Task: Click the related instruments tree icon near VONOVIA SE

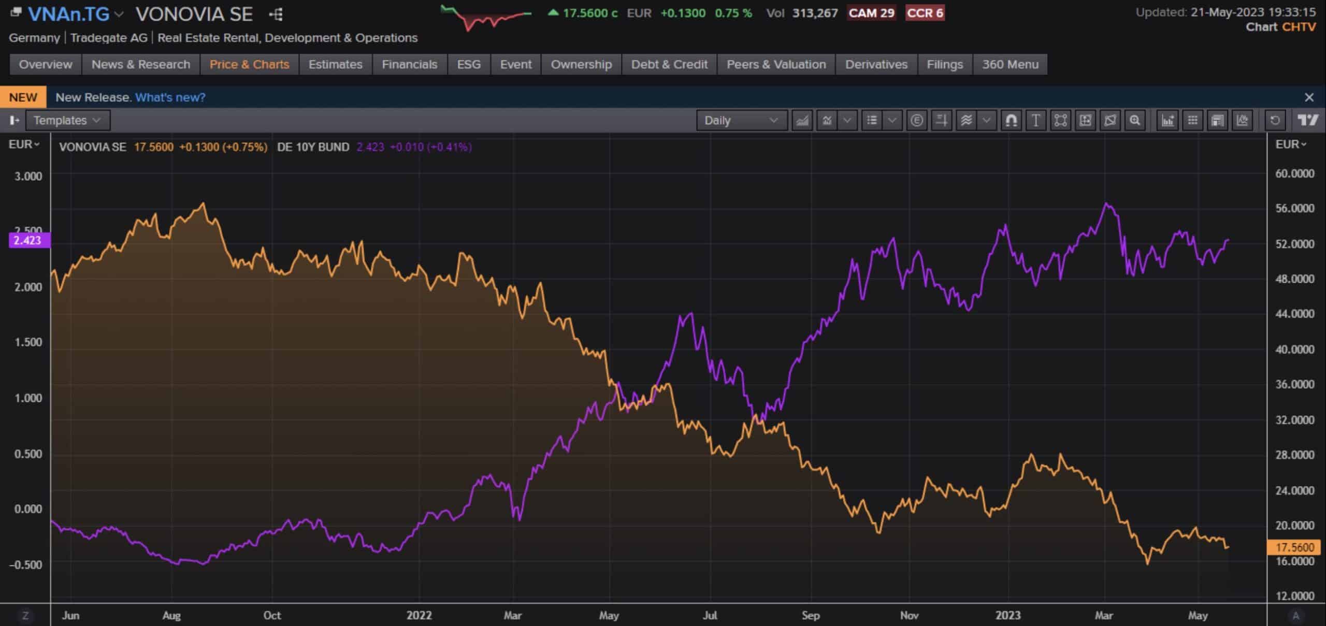Action: point(276,14)
